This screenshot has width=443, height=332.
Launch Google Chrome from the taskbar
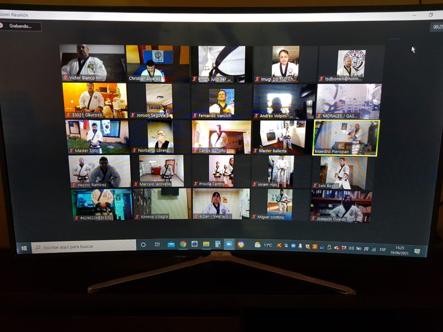coord(183,245)
